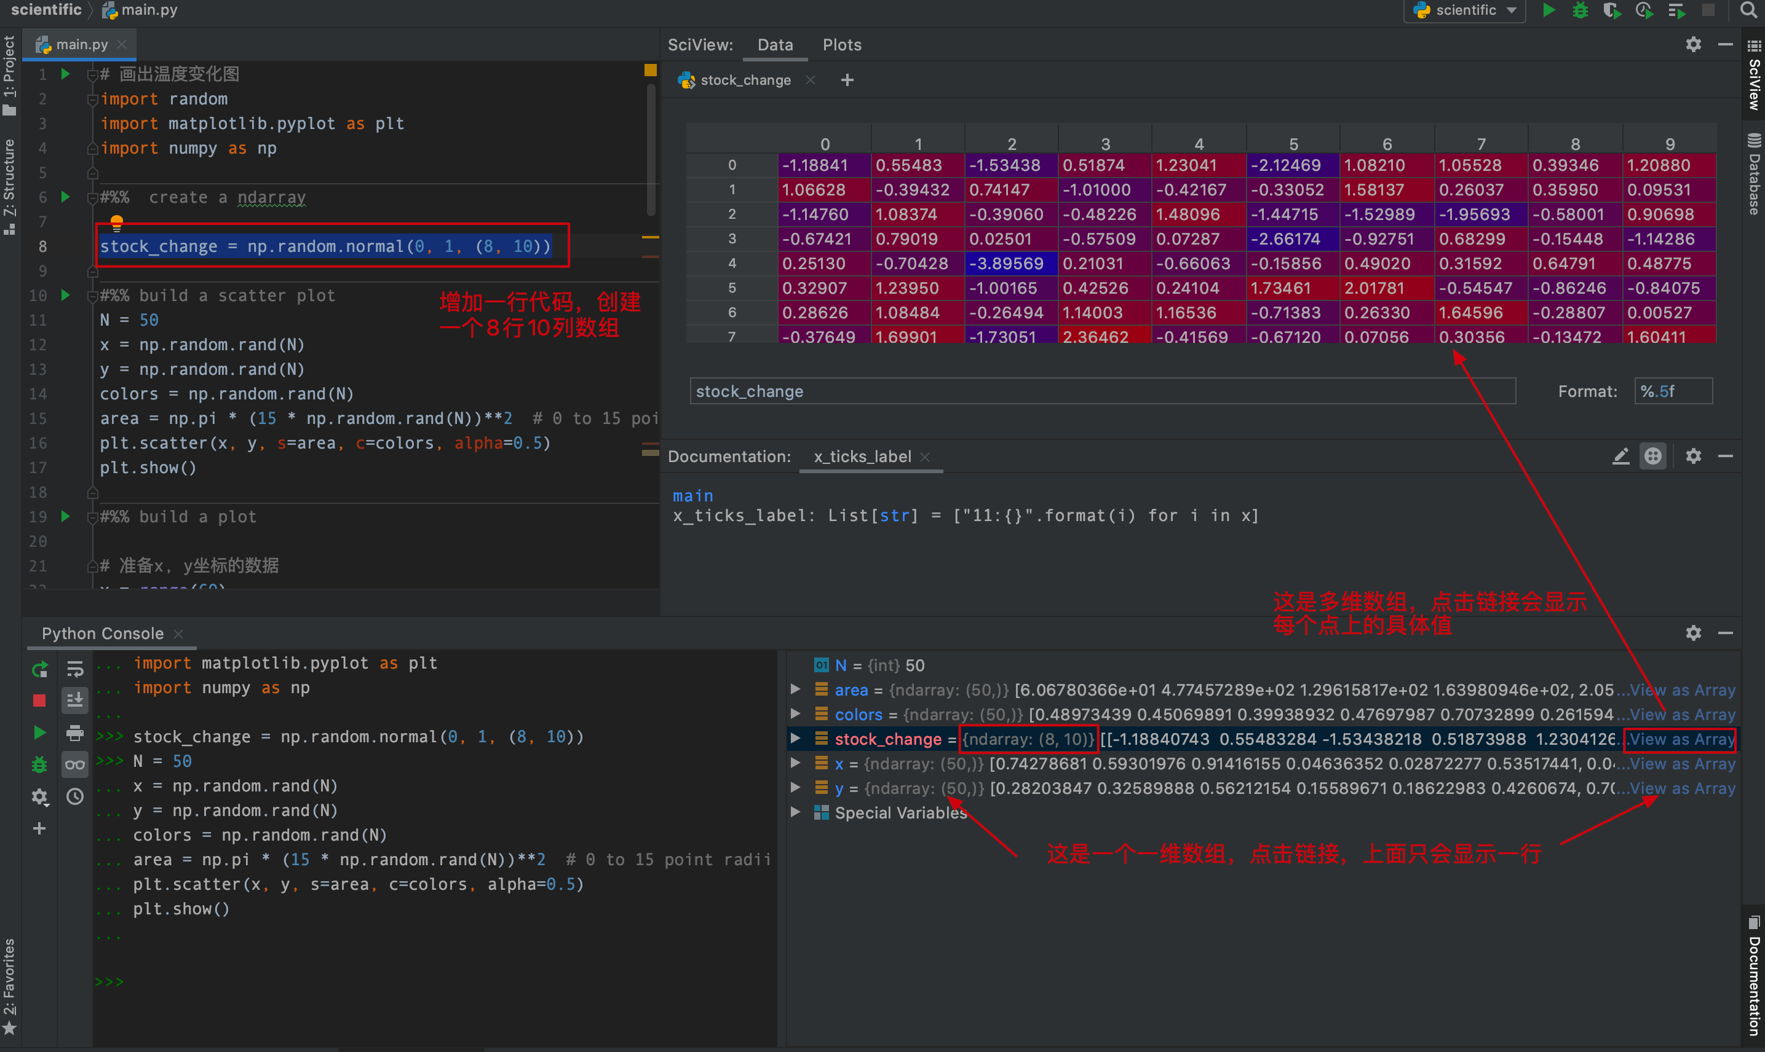Screen dimensions: 1765x1052
Task: Open Documentation panel settings gear
Action: (x=1692, y=456)
